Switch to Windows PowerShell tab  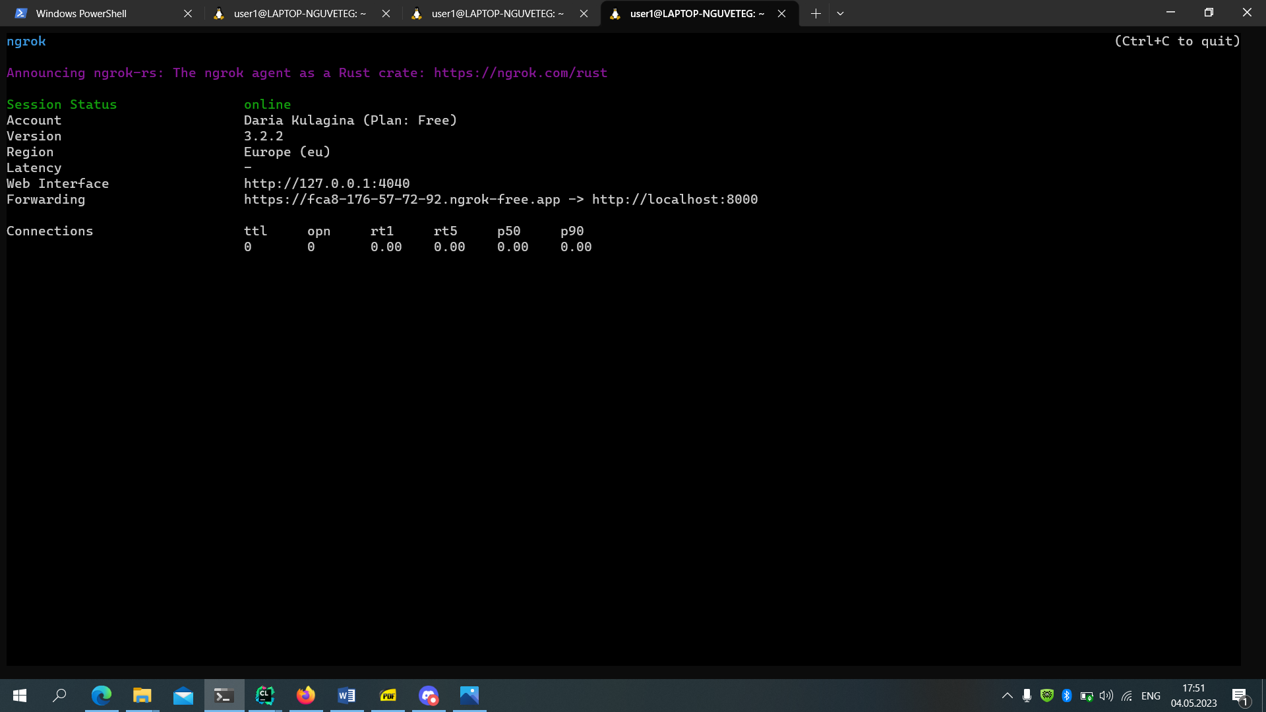(80, 13)
